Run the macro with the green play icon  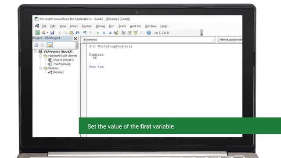[x=98, y=33]
